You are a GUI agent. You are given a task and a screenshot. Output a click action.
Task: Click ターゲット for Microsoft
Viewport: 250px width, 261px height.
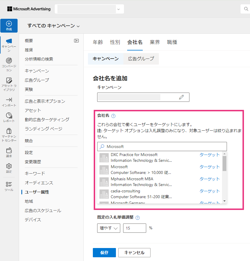(x=210, y=167)
